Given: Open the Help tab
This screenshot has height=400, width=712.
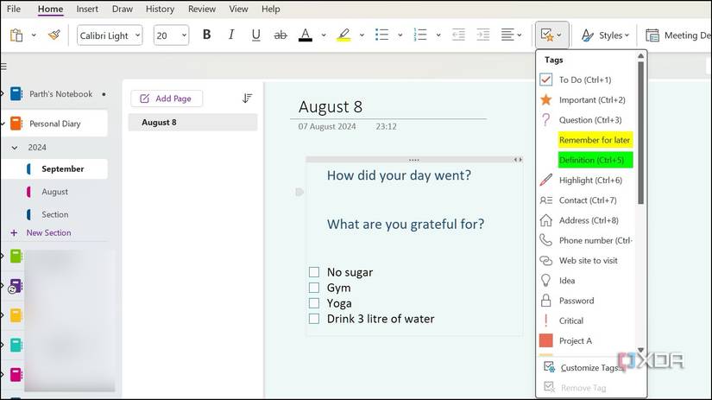Looking at the screenshot, I should click(x=271, y=9).
